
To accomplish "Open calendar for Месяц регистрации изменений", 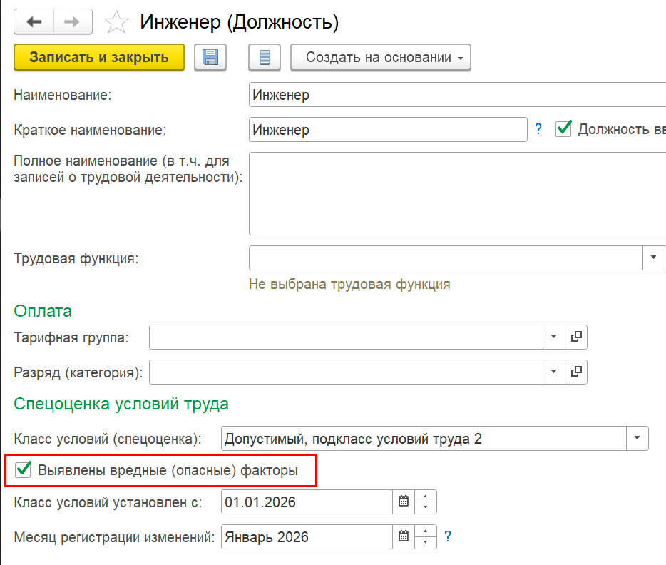I will (404, 536).
